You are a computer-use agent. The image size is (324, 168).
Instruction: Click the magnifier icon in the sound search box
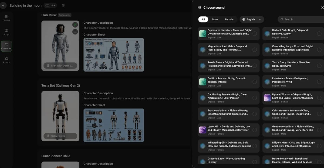tap(282, 19)
